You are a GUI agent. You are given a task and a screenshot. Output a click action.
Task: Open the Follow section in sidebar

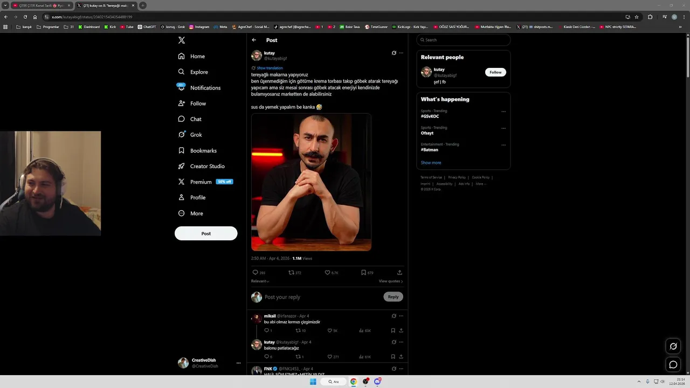pos(192,103)
